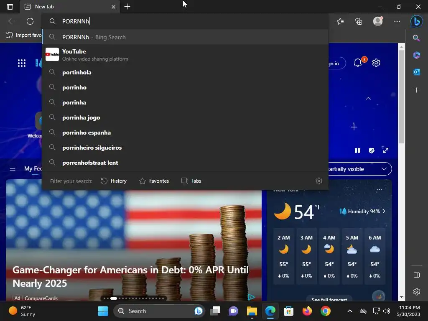Open Settings and more ellipsis menu
The image size is (428, 321).
397,21
